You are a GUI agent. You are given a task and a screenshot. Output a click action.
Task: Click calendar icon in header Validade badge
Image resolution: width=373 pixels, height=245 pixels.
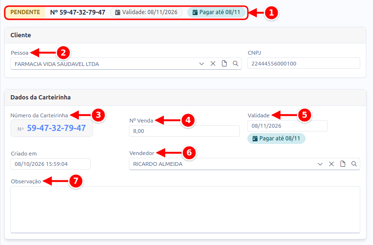coord(118,12)
